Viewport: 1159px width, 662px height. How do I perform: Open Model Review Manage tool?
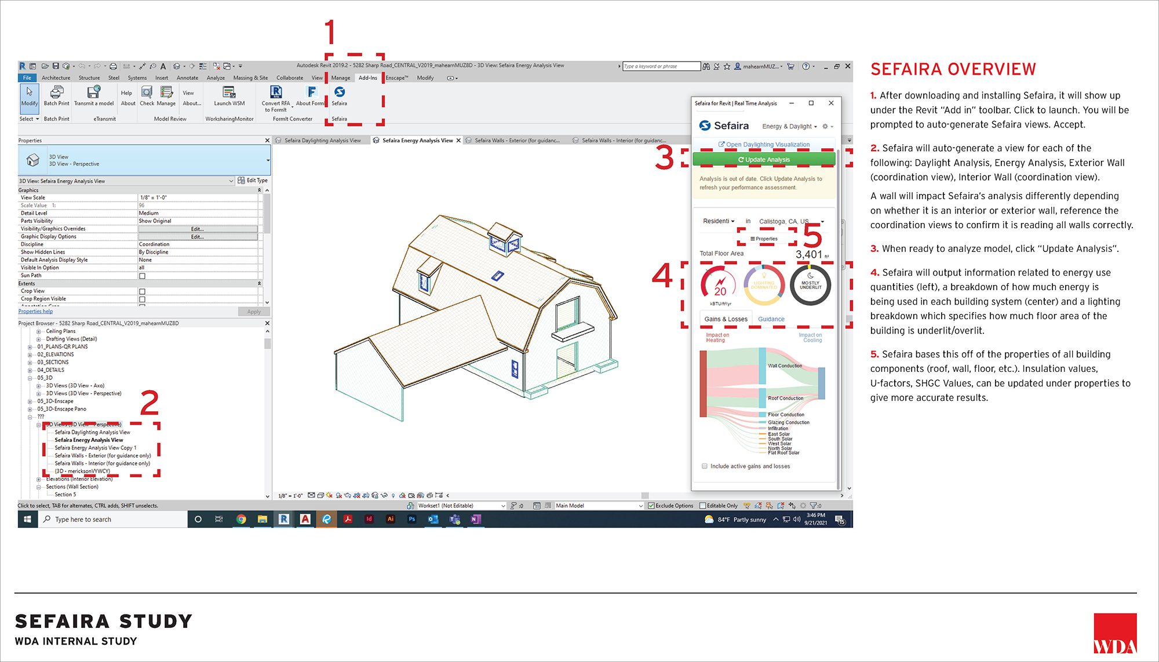point(166,93)
